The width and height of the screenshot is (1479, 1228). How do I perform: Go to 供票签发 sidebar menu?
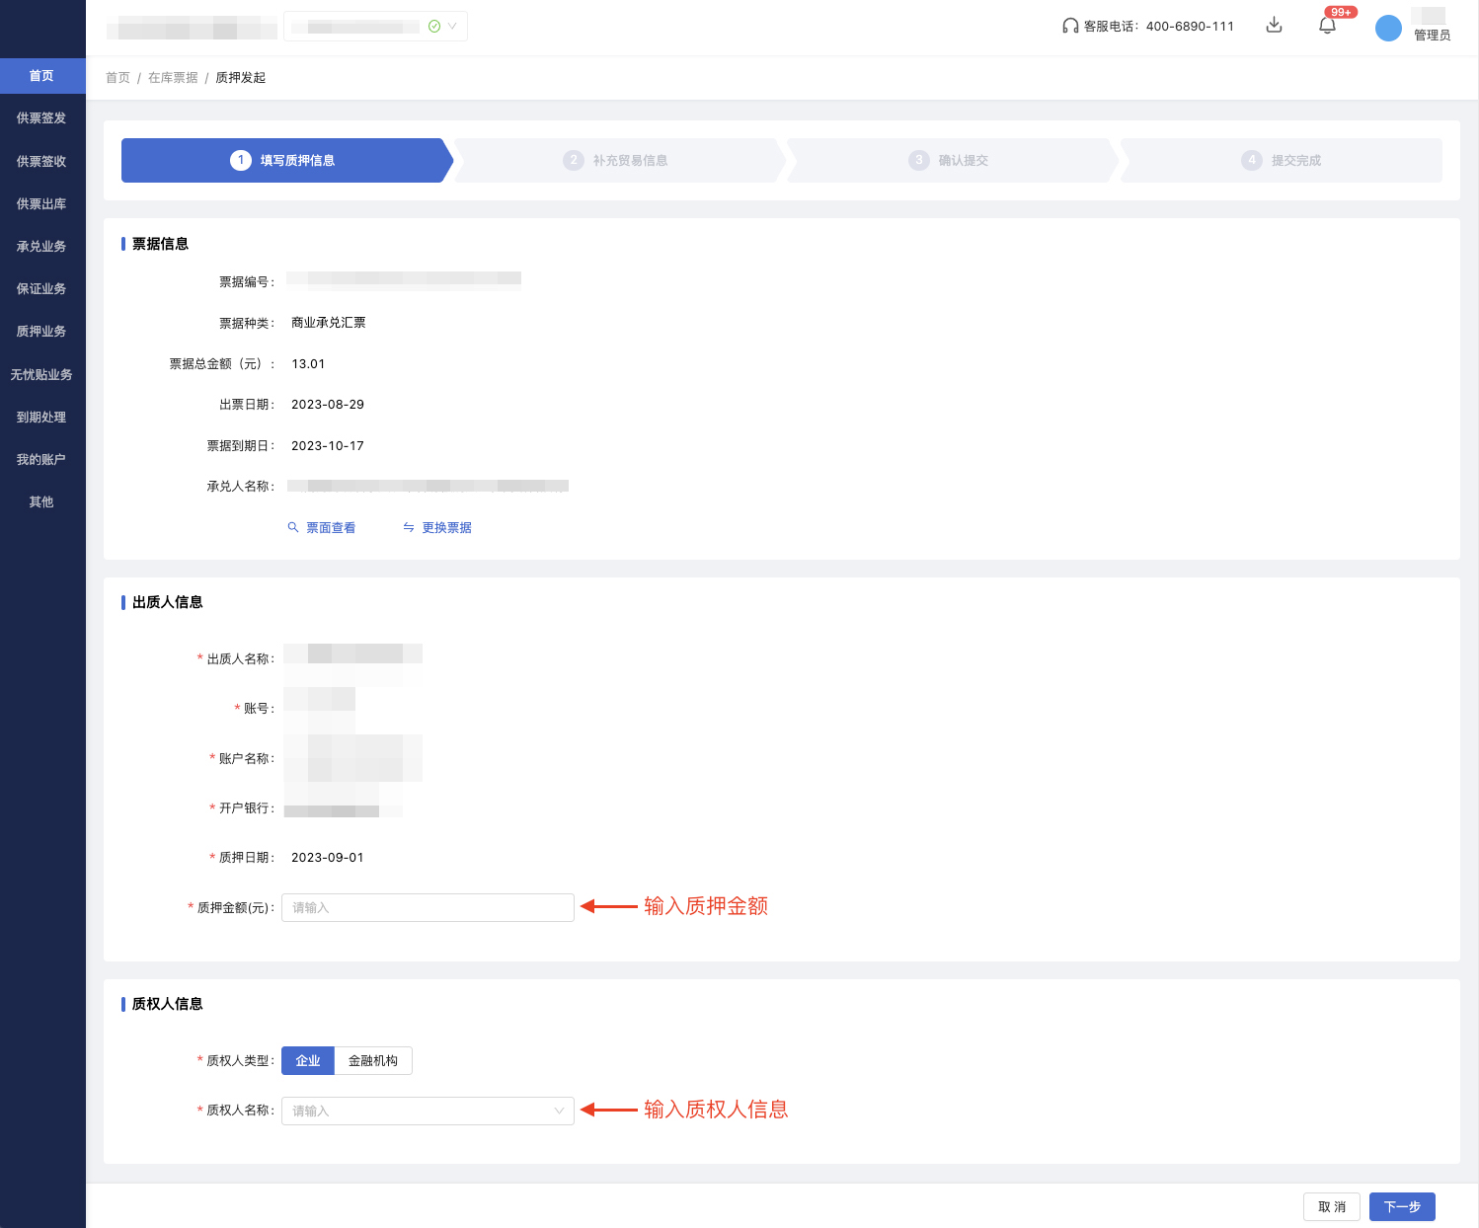(x=41, y=118)
